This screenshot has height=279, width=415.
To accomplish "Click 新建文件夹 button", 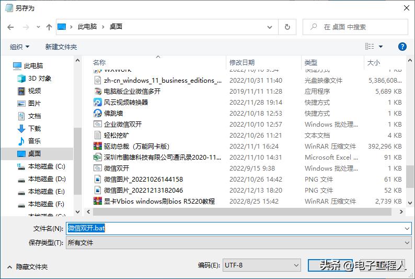I will coord(61,47).
